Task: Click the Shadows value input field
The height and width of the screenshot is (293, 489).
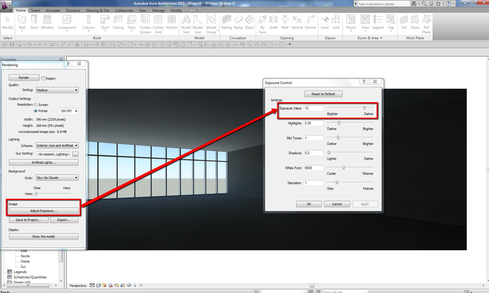Action: [314, 153]
